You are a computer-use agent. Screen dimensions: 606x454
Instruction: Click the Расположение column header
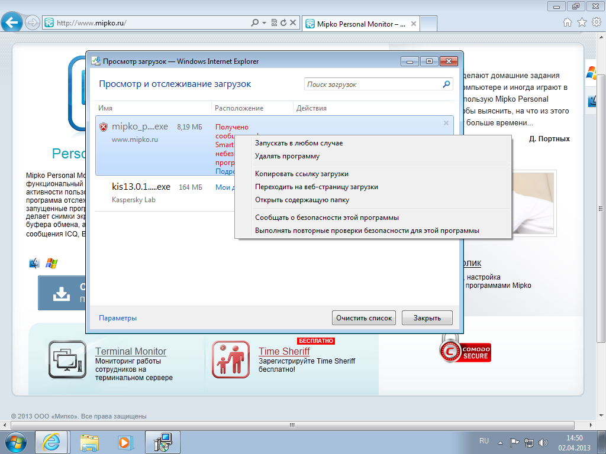239,108
